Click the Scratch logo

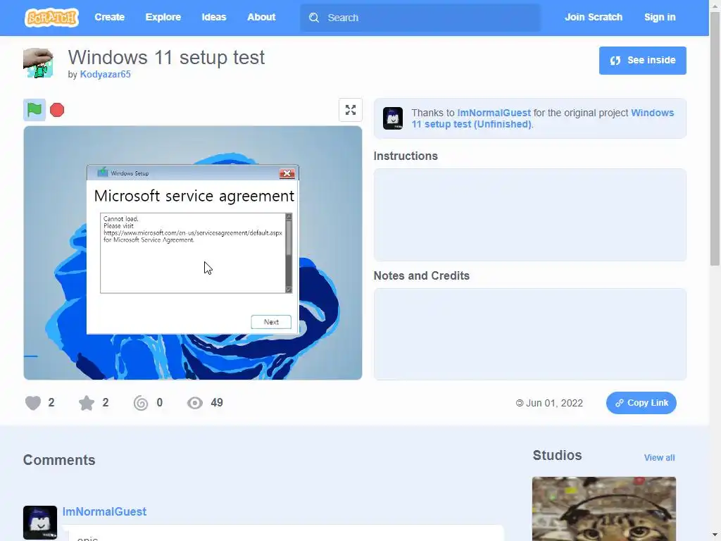click(51, 18)
